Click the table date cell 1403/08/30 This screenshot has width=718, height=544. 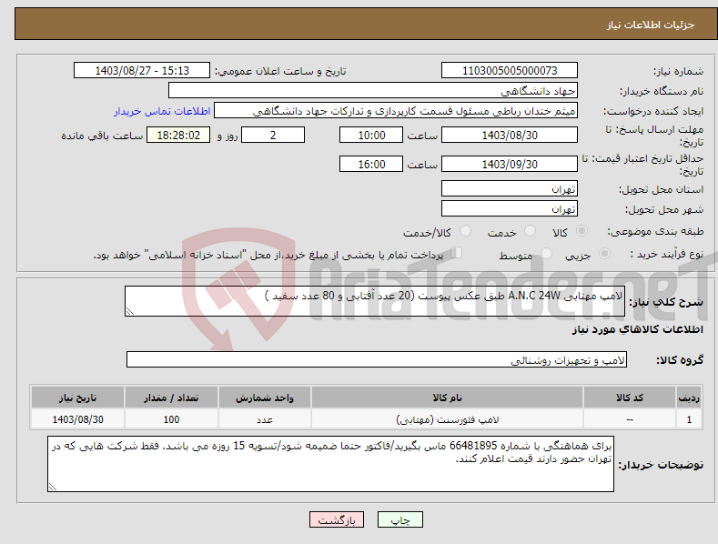(x=78, y=419)
